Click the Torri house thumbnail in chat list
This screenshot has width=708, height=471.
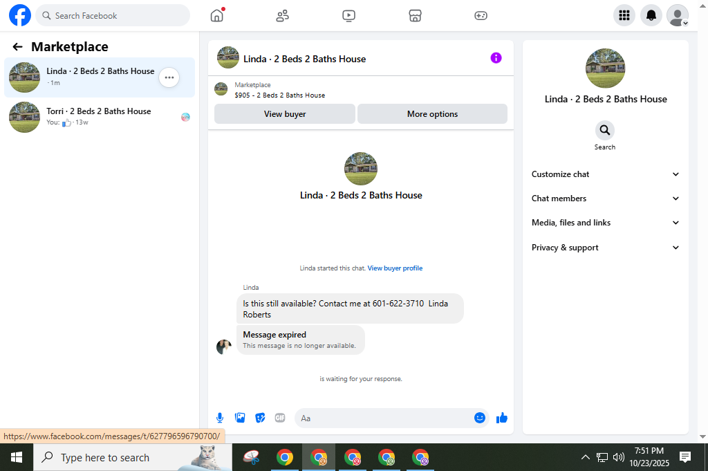click(x=24, y=117)
